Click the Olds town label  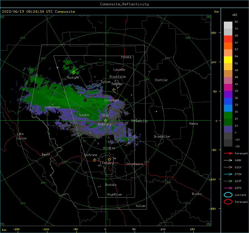[105, 116]
